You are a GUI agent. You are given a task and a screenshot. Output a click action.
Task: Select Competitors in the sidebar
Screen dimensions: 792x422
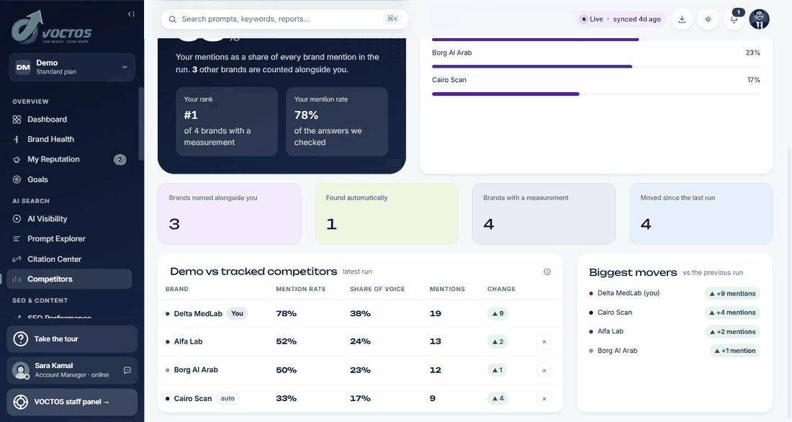[69, 279]
